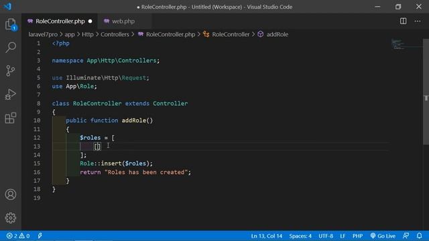Click line number 19 in gutter
Screen dimensions: 429x241
(x=37, y=198)
